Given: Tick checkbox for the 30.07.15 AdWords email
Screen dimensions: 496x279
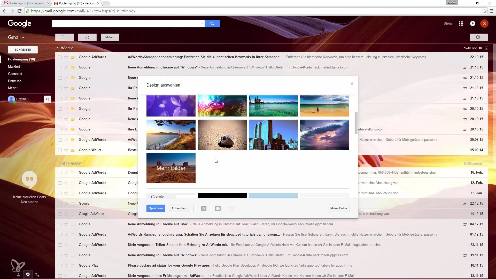Looking at the screenshot, I should click(60, 140).
